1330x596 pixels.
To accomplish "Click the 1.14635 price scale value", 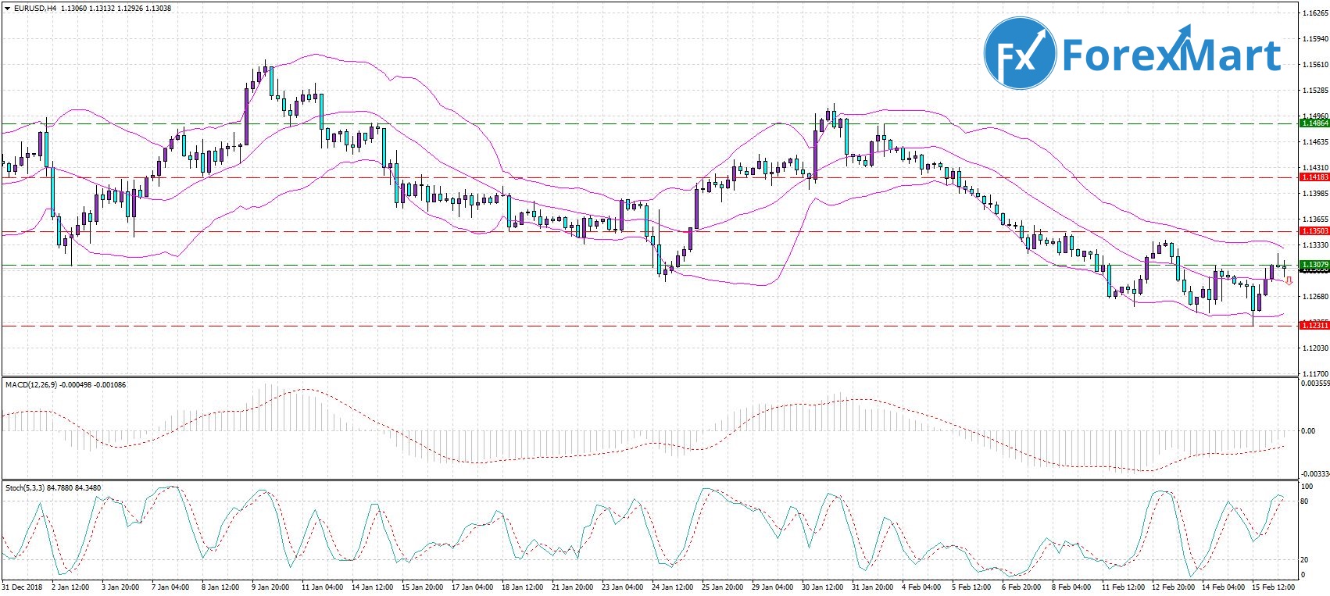I will click(x=1314, y=142).
